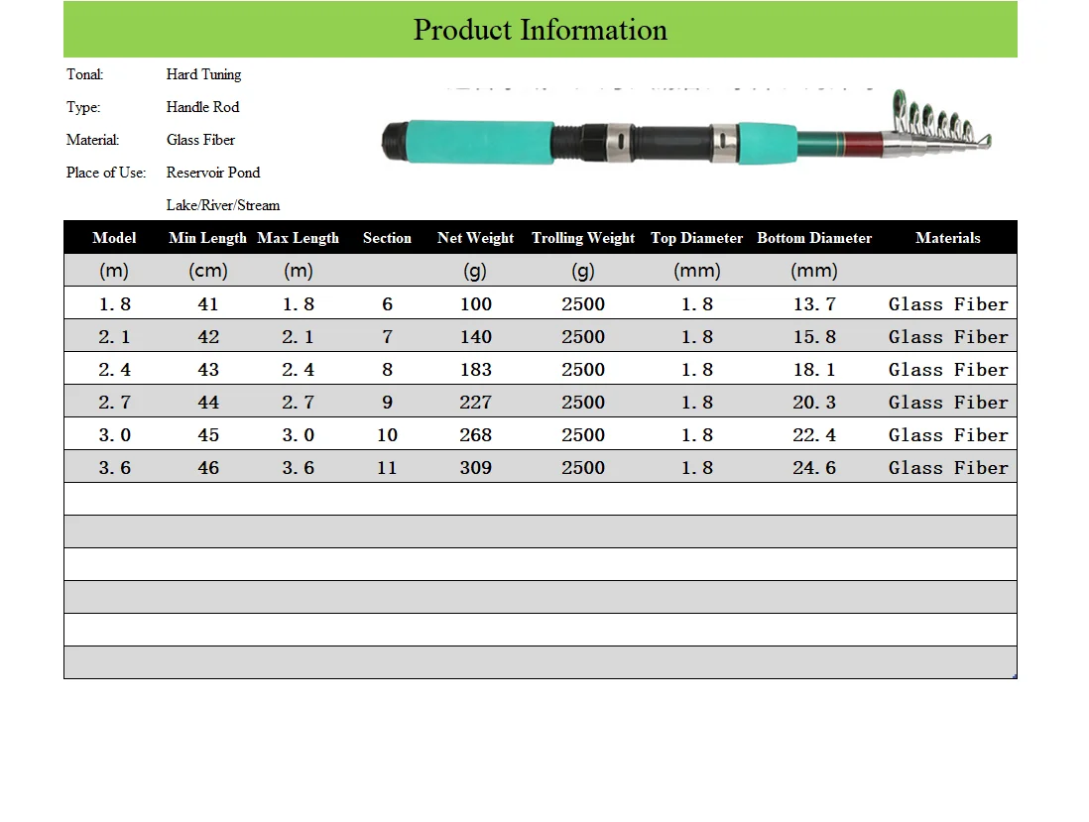The image size is (1089, 822).
Task: Click the 'Lake/River/Stream' text
Action: click(x=223, y=205)
